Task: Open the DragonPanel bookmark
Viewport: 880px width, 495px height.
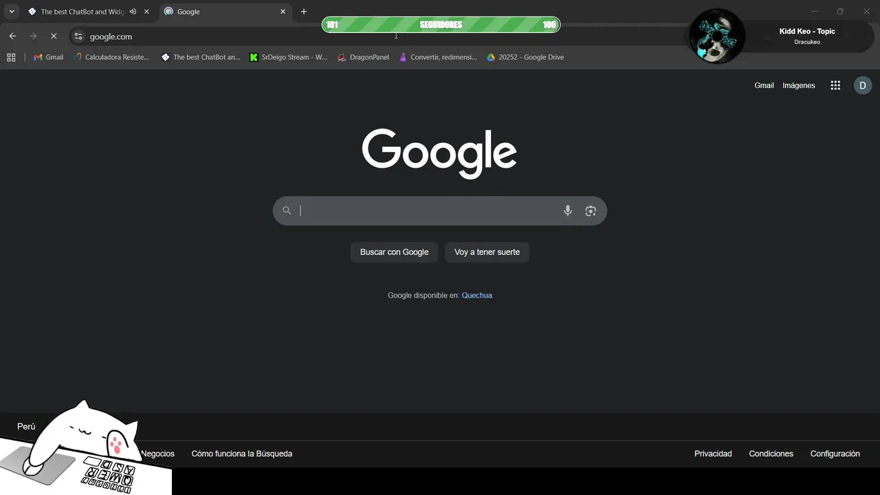Action: pyautogui.click(x=363, y=57)
